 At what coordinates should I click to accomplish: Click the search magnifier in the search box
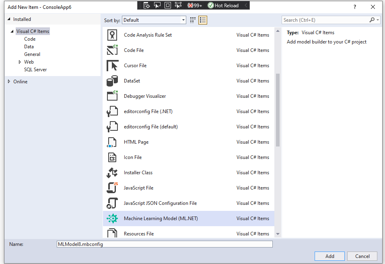point(372,20)
